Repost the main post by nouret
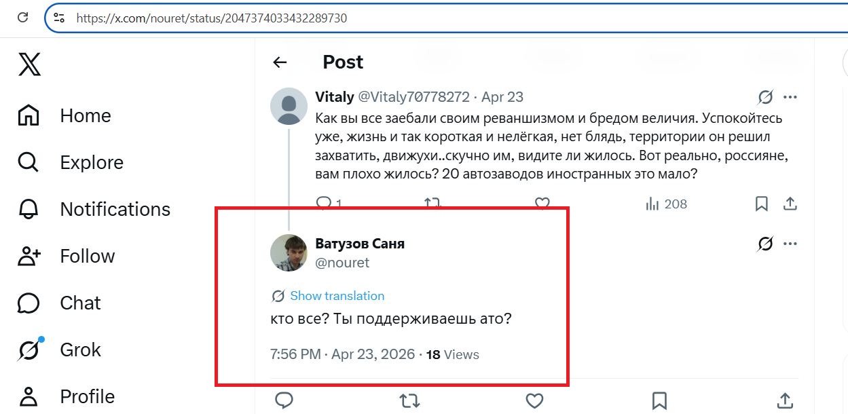The height and width of the screenshot is (414, 848). click(x=409, y=400)
